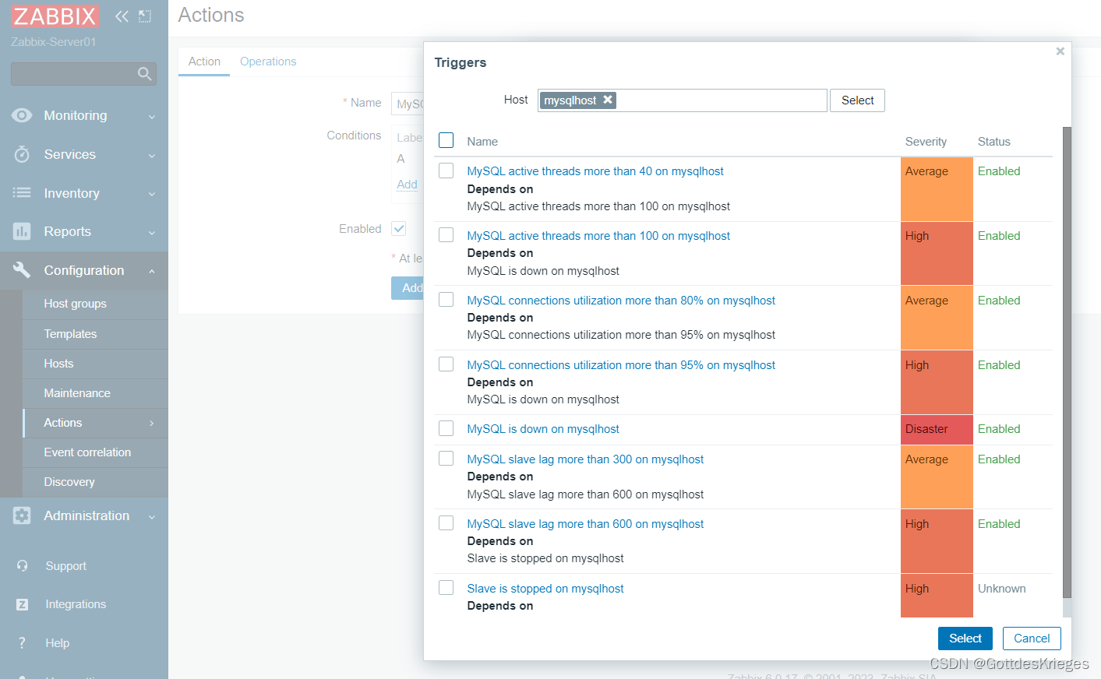Check Slave is stopped on mysqlhost trigger
The width and height of the screenshot is (1101, 679).
446,588
